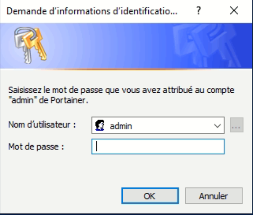Click the gold and silver keys icon

pyautogui.click(x=31, y=45)
